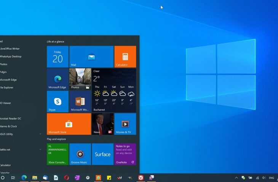The image size is (278, 182).
Task: Open WhatsApp from the taskbar
Action: 98,177
